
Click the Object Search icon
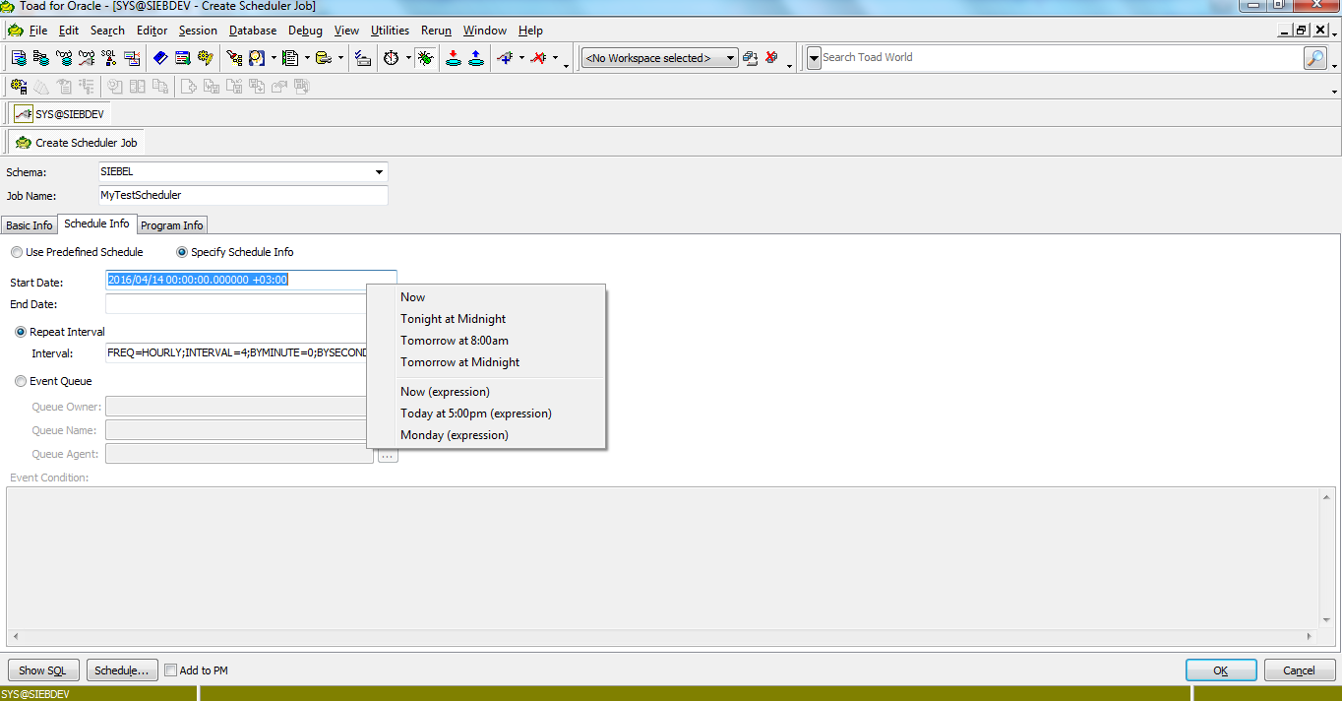tap(256, 57)
